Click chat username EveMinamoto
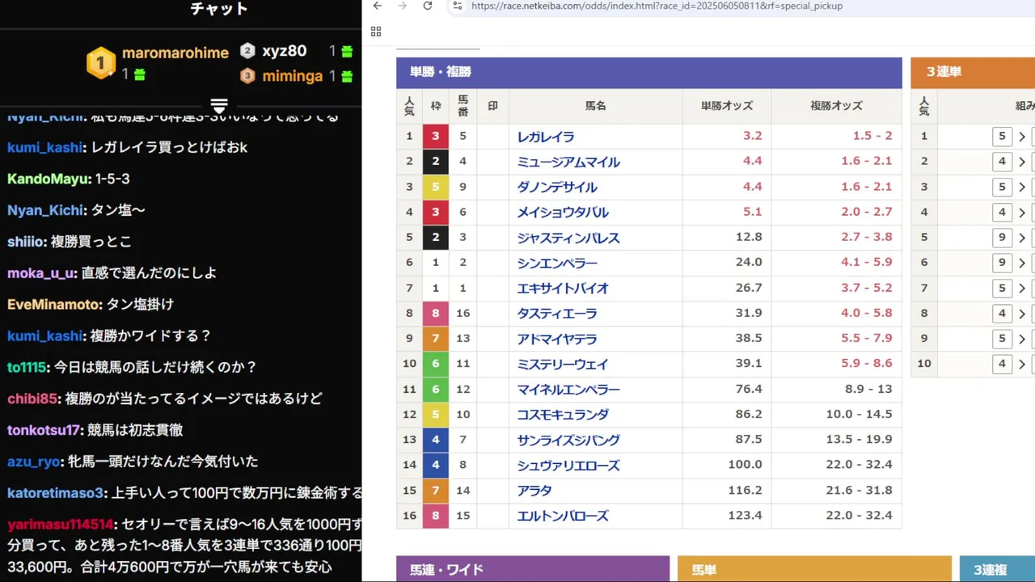 [55, 305]
